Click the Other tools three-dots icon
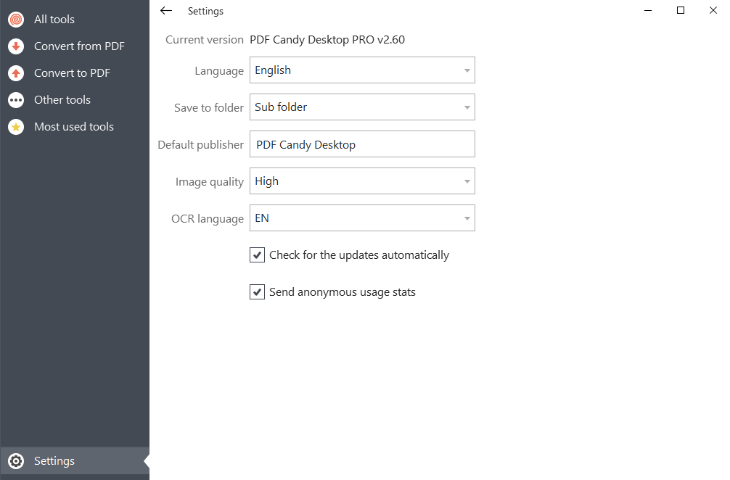The height and width of the screenshot is (480, 730). [x=16, y=100]
